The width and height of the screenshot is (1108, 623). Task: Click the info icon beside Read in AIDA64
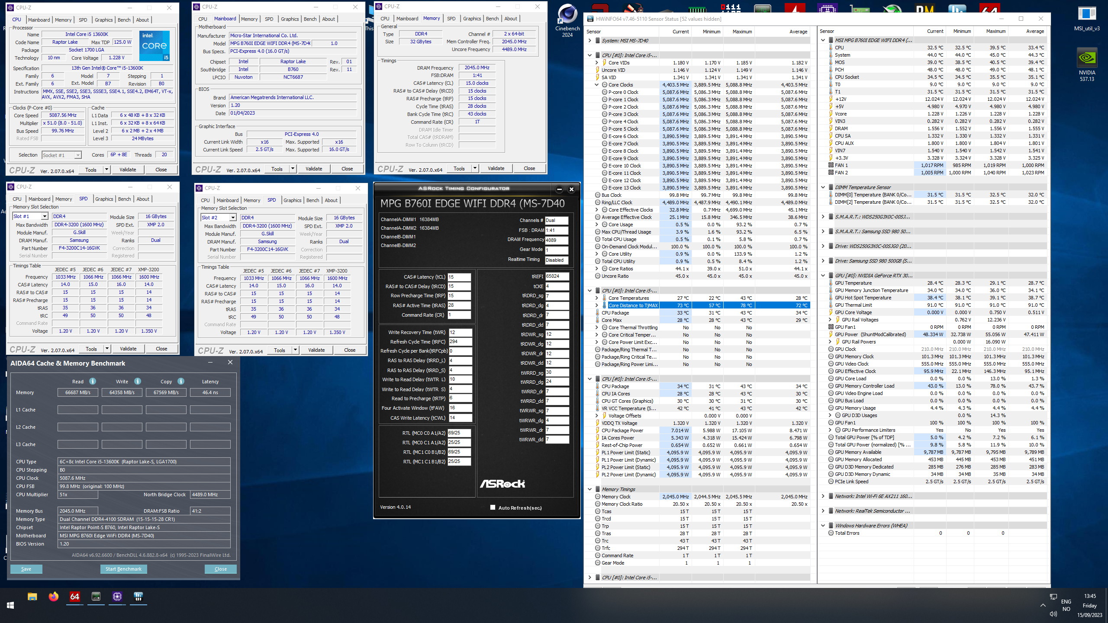tap(93, 381)
